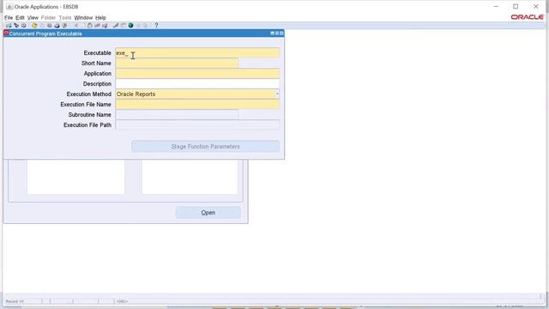Click the Edit Field toolbar icon
Screen dimensions: 549x309
coord(116,25)
